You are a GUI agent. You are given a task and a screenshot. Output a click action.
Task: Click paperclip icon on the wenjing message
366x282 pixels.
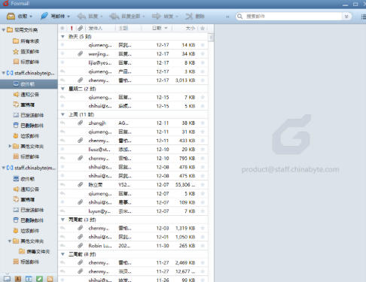point(80,53)
